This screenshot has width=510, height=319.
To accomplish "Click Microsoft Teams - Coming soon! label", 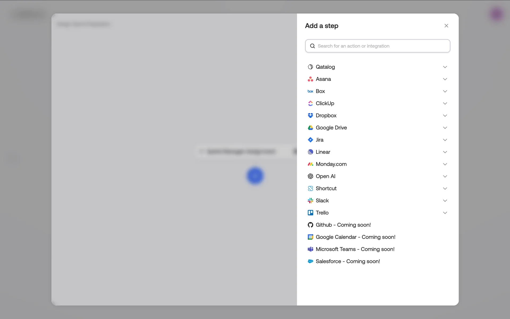I will (355, 249).
